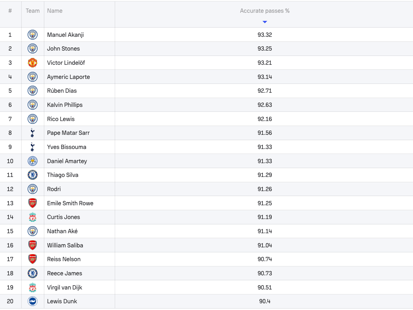Open Rodri's player profile link
This screenshot has height=310, width=413.
pyautogui.click(x=54, y=189)
